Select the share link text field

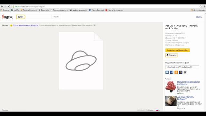click(182, 67)
